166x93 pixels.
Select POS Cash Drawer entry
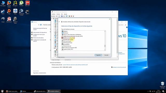[x=67, y=41]
